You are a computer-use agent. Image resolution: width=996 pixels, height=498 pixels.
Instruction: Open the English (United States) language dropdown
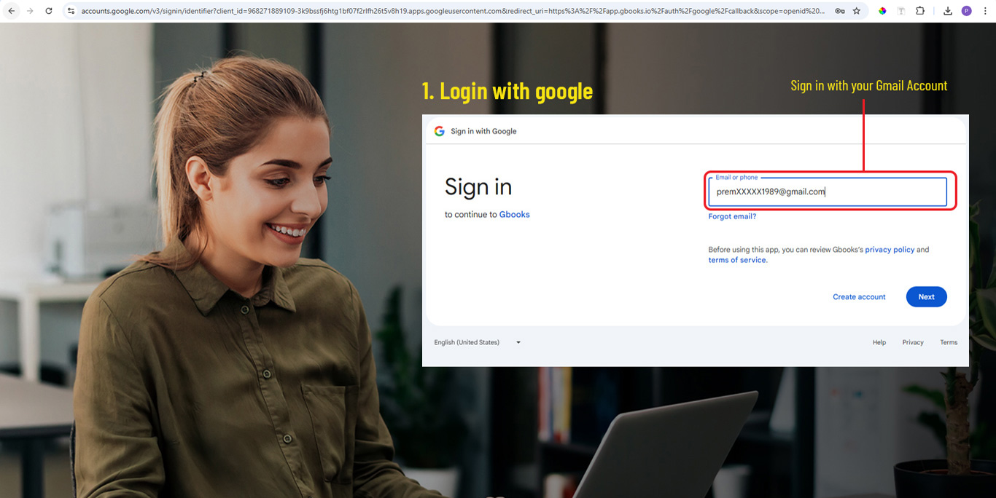(478, 342)
